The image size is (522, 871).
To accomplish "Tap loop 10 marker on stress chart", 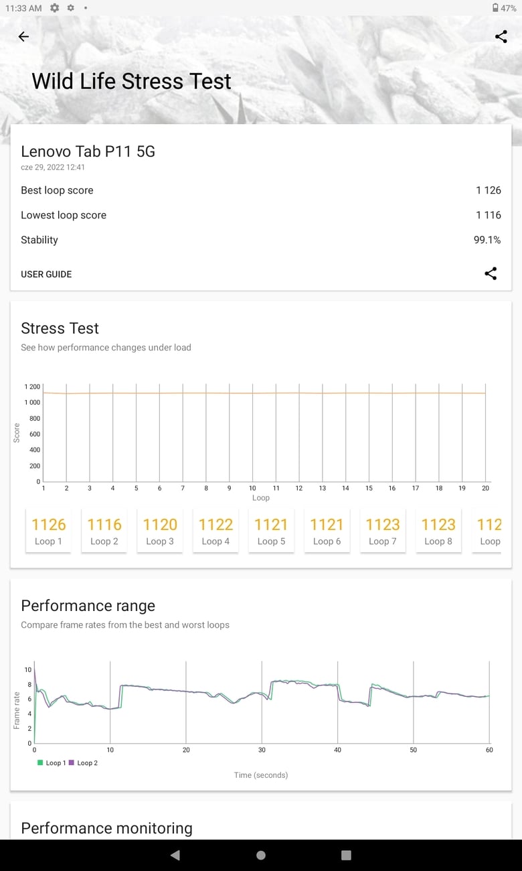I will (252, 488).
